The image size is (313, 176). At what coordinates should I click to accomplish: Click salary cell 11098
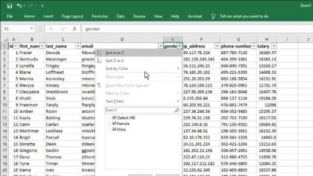click(x=267, y=105)
